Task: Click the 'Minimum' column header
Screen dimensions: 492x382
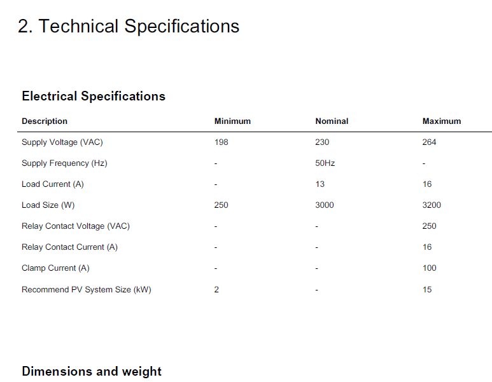Action: coord(232,121)
